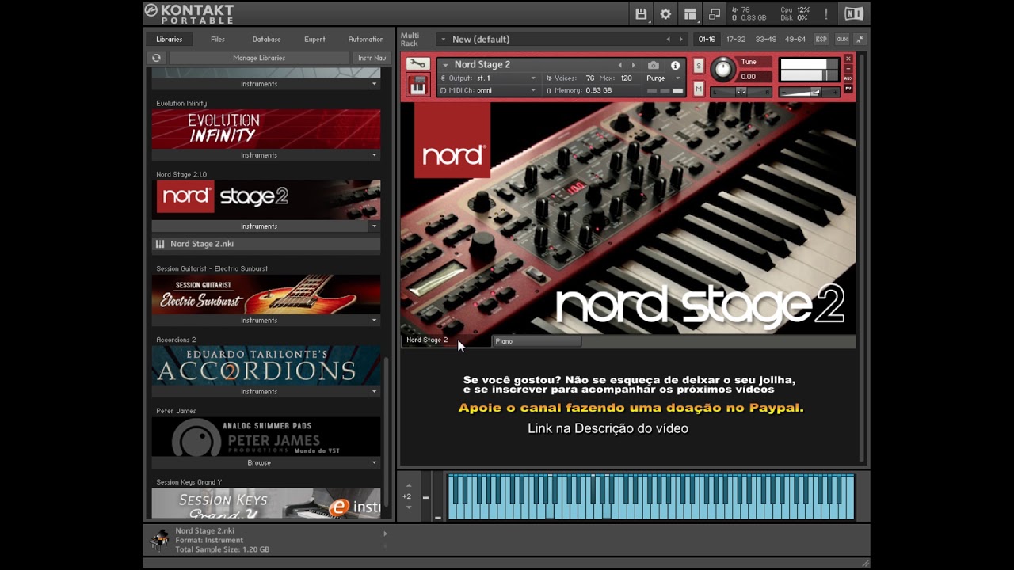This screenshot has height=570, width=1014.
Task: Show rack page 33-48
Action: 766,39
